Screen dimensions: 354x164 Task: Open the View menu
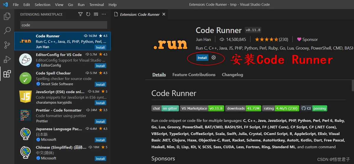(x=59, y=4)
